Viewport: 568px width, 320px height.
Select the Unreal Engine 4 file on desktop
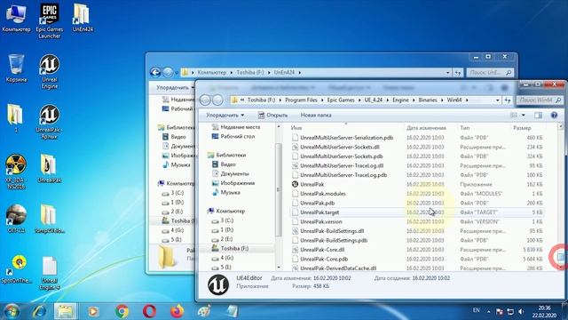50,273
